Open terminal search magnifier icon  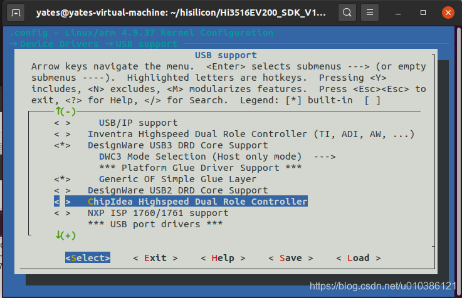click(x=347, y=13)
